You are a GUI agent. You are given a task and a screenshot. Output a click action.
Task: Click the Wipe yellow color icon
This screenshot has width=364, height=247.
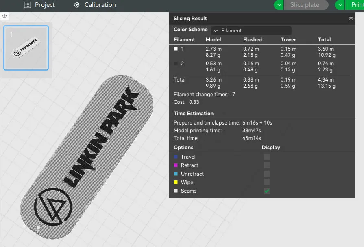[x=176, y=183]
